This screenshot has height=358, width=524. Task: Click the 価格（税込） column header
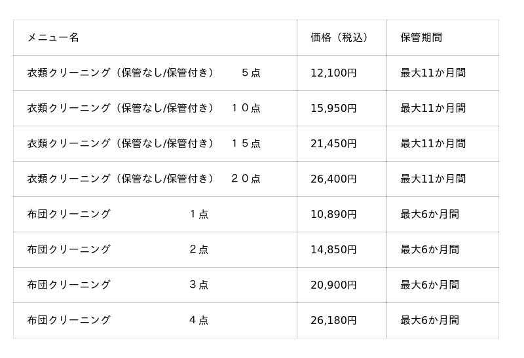click(x=339, y=38)
